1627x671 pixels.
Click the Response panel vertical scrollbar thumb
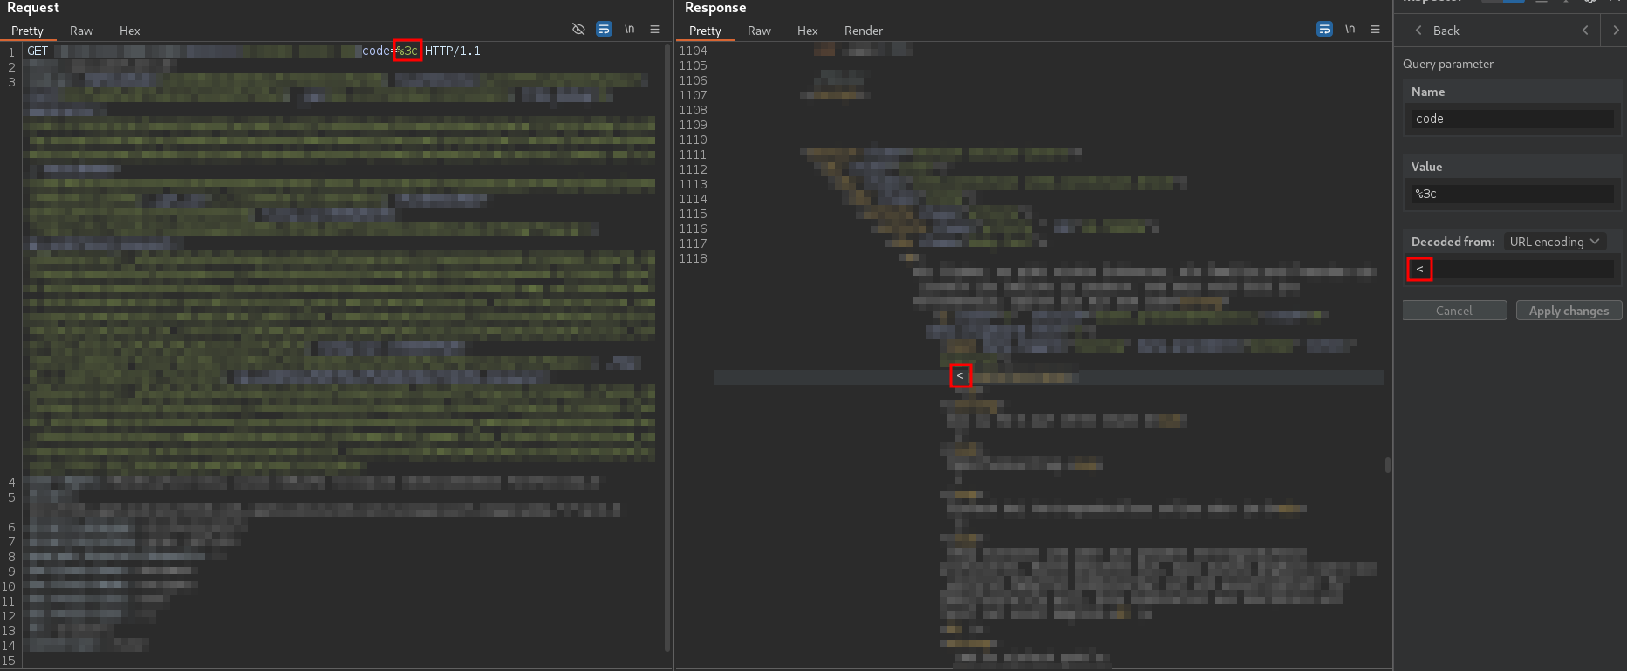1387,464
